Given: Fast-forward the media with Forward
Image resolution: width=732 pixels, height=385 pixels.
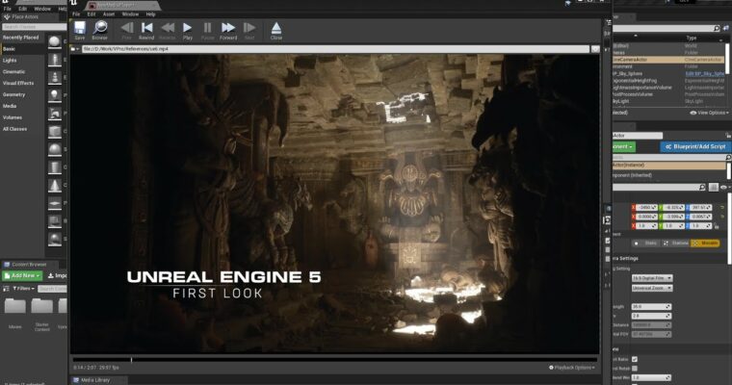Looking at the screenshot, I should pos(228,31).
